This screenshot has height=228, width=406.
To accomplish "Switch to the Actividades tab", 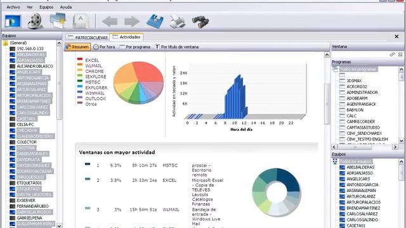I will click(x=126, y=37).
